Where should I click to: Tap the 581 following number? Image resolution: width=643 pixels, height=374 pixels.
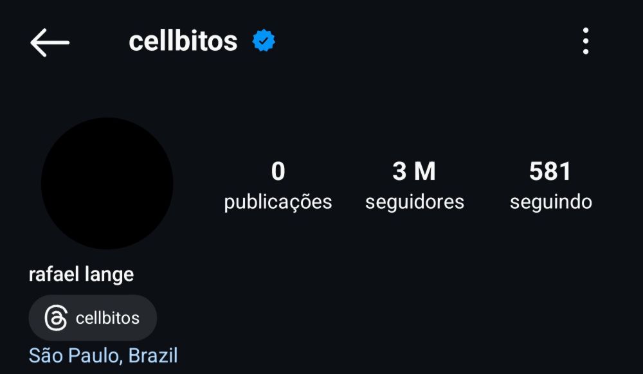pos(550,171)
